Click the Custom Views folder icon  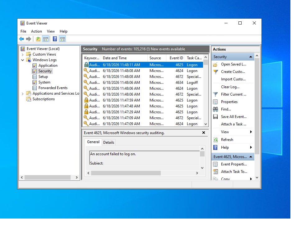click(x=29, y=54)
